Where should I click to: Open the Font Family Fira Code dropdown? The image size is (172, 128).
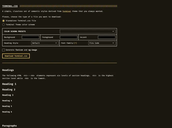point(102,43)
